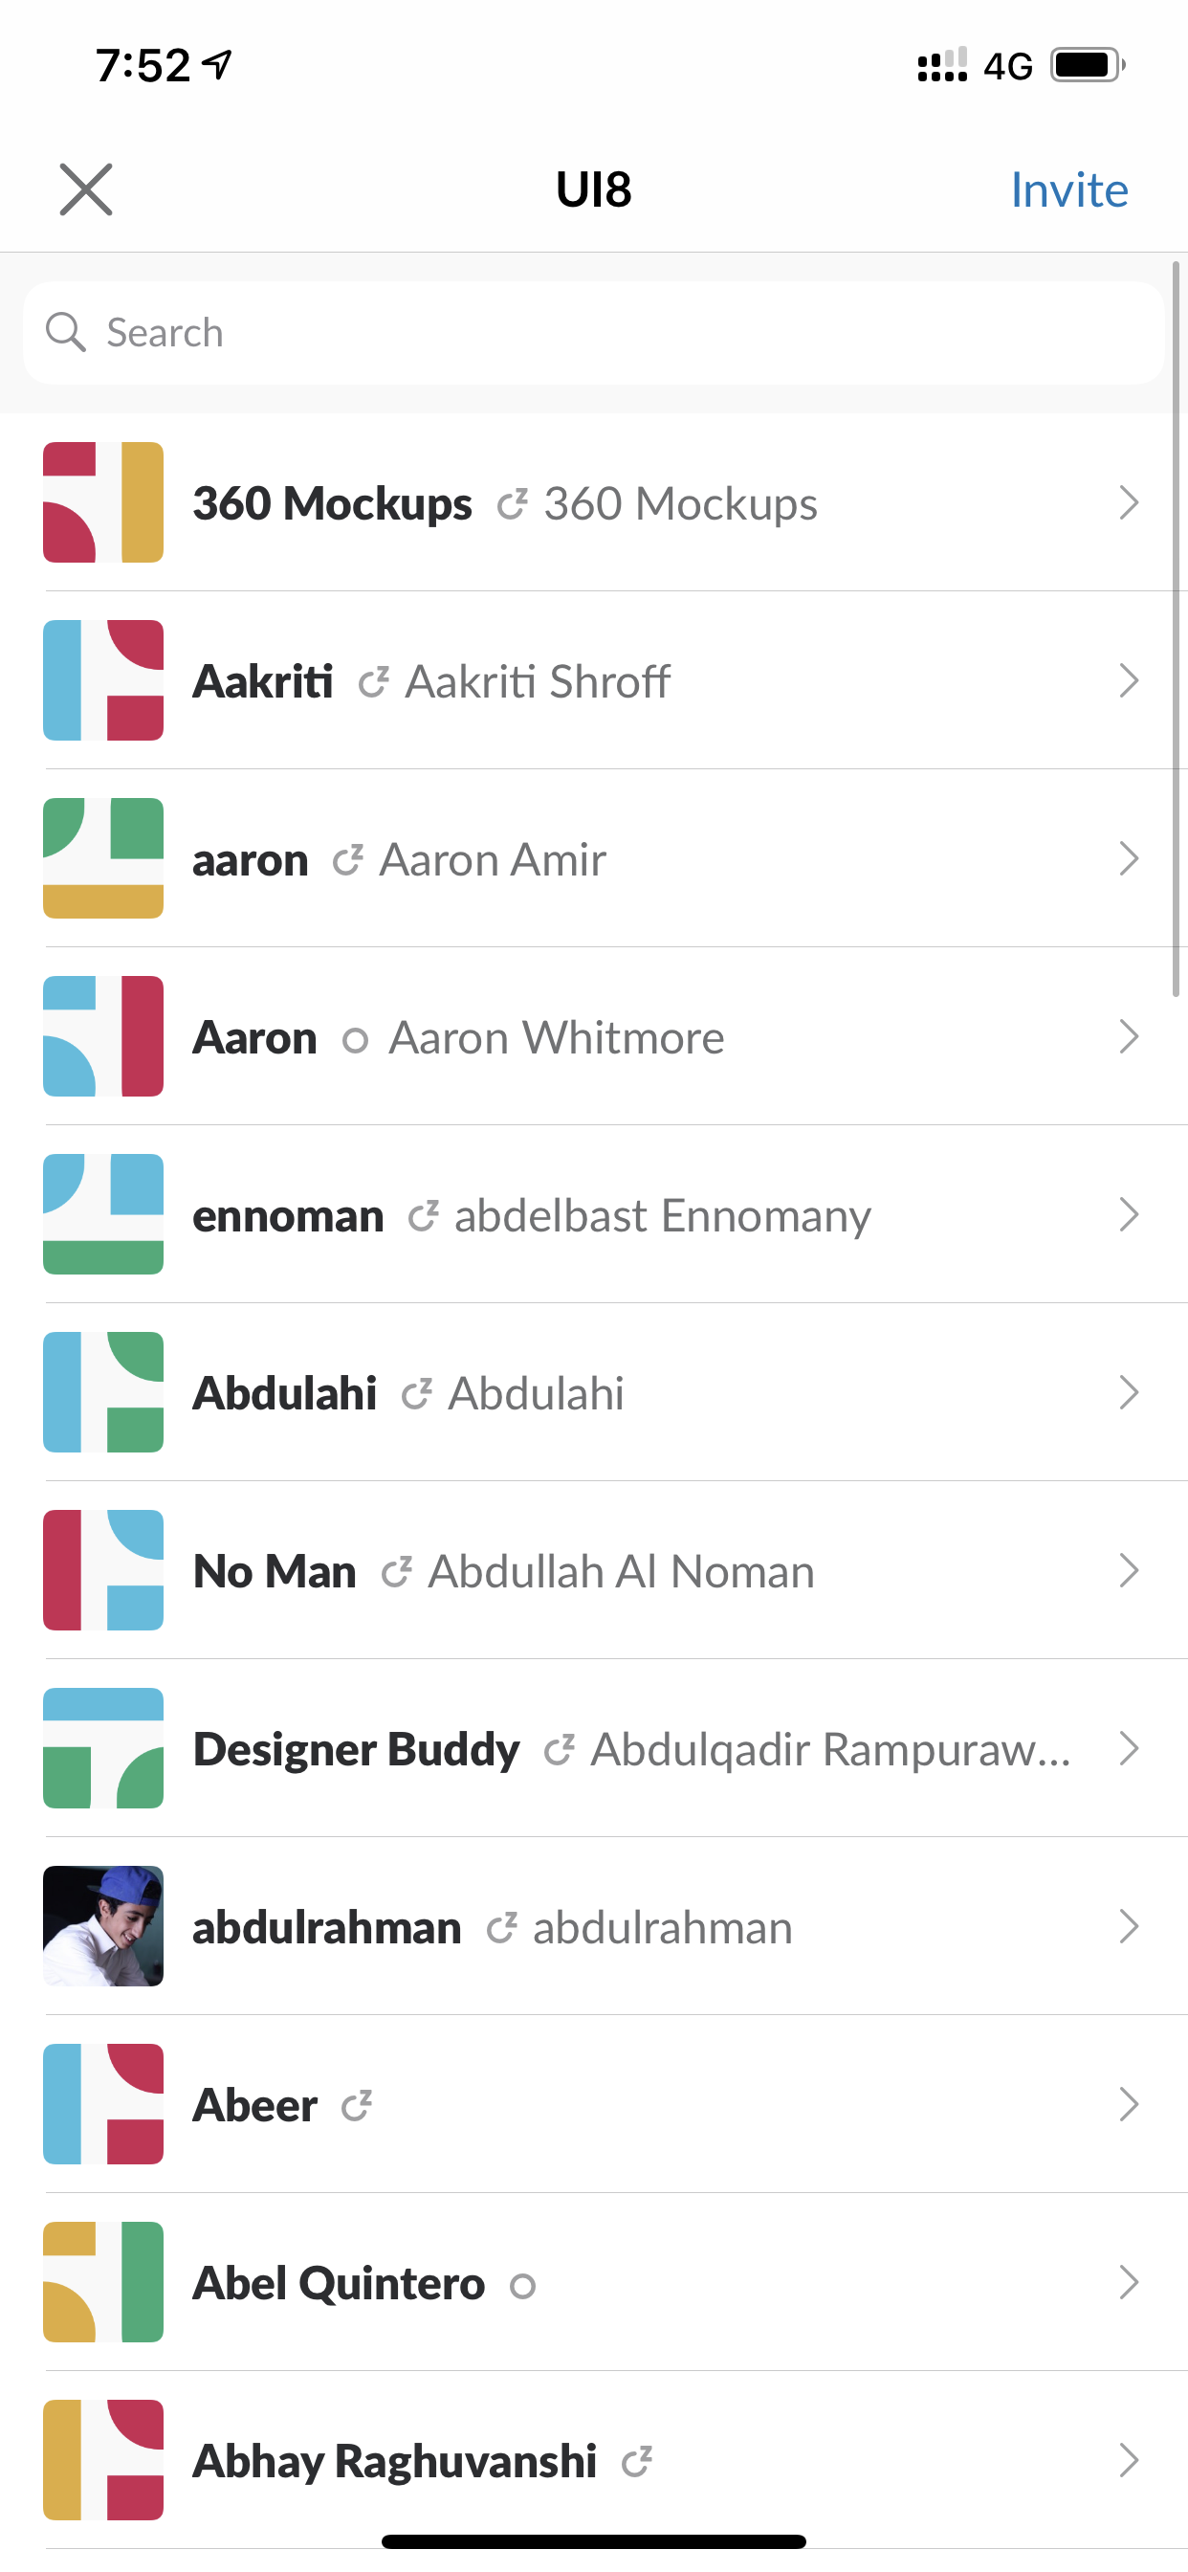Tap the search magnifier icon
Screen dimensions: 1188x2572
coord(66,332)
